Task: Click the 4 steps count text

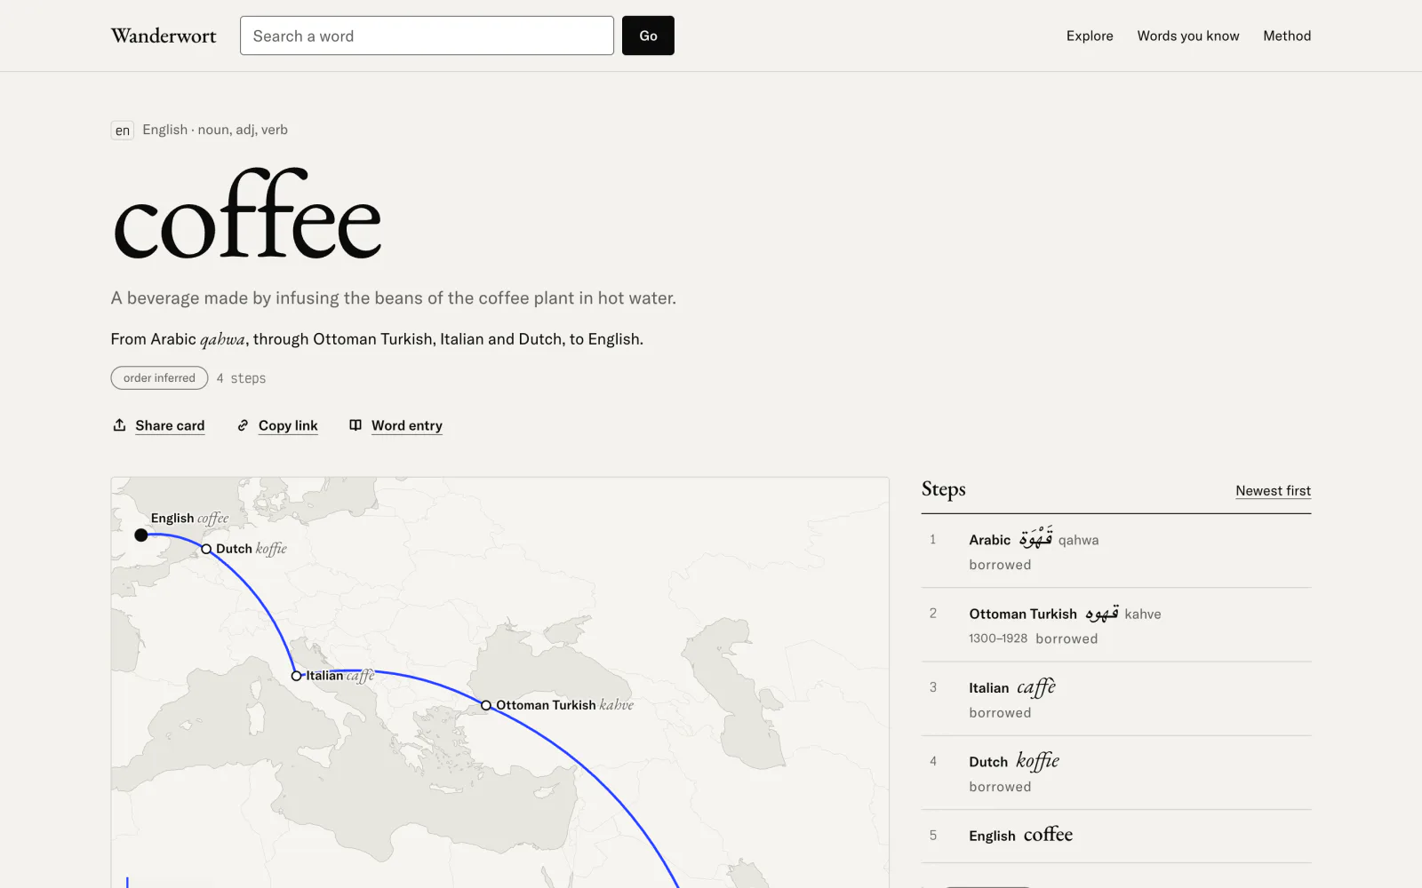Action: pyautogui.click(x=241, y=378)
